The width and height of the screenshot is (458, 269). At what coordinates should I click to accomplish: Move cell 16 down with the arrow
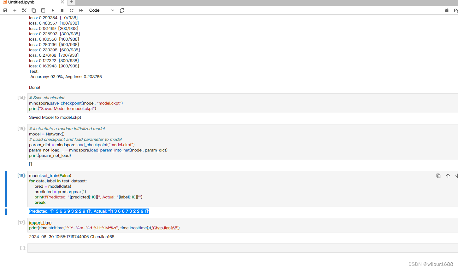[456, 176]
